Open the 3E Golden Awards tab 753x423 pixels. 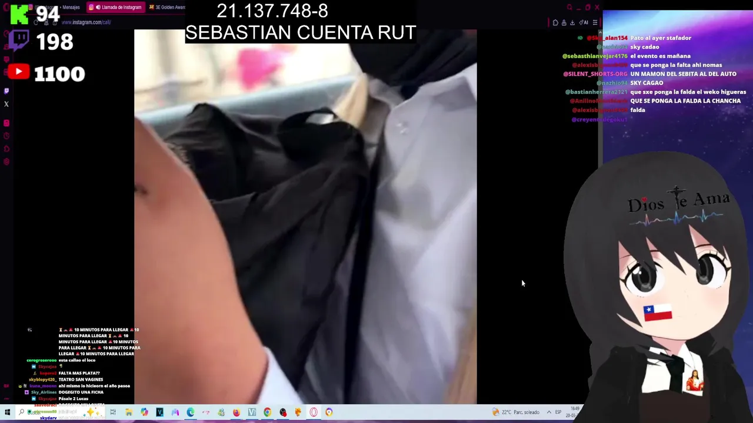[167, 7]
